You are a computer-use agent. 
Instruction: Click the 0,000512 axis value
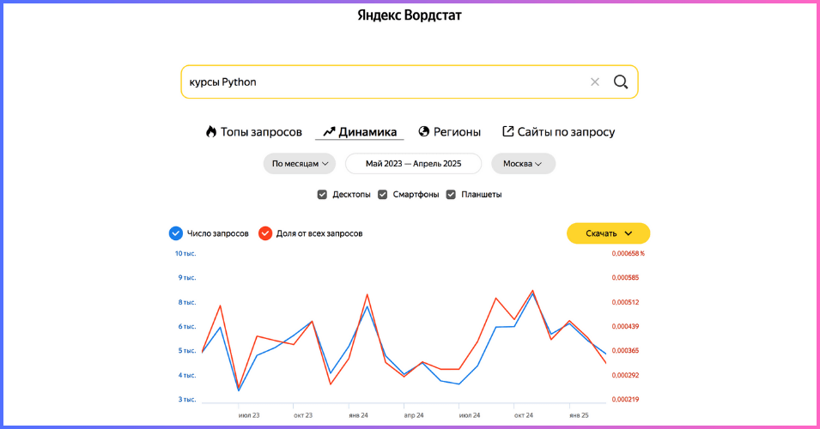pyautogui.click(x=625, y=302)
